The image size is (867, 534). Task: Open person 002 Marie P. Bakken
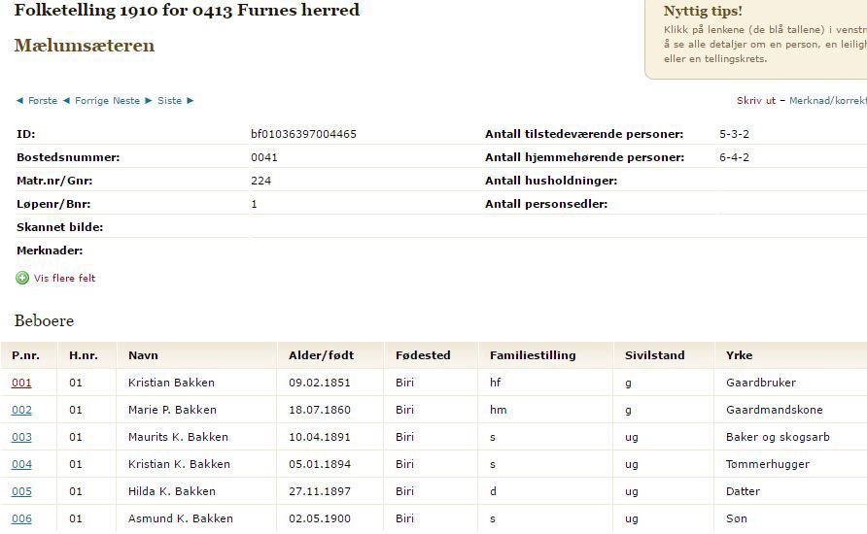(21, 410)
